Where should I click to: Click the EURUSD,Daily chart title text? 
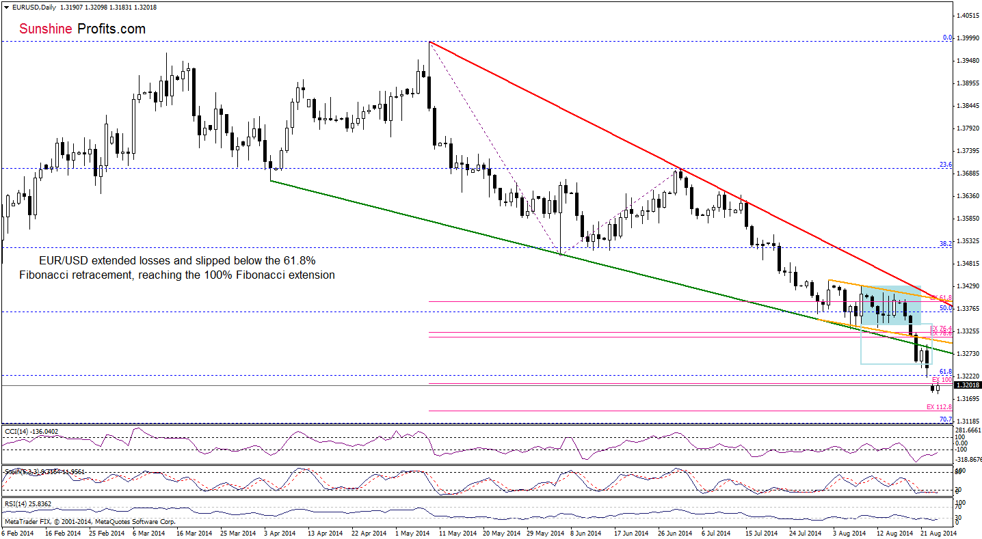(36, 7)
